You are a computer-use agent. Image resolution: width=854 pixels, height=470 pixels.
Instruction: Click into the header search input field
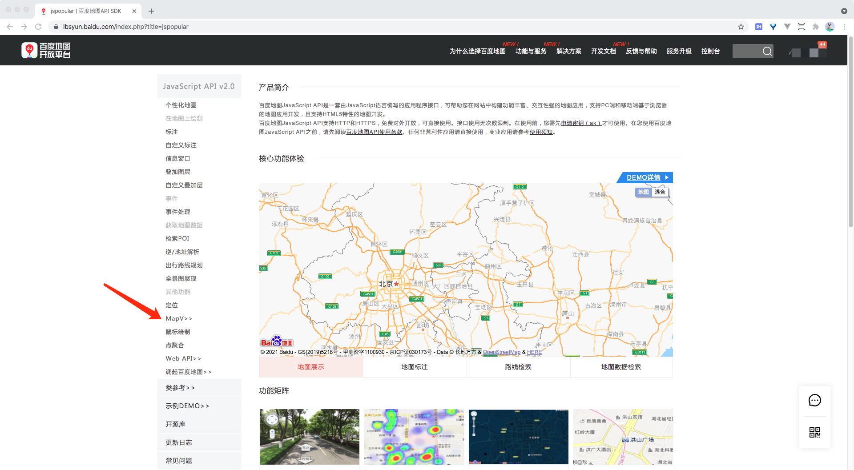pos(747,51)
